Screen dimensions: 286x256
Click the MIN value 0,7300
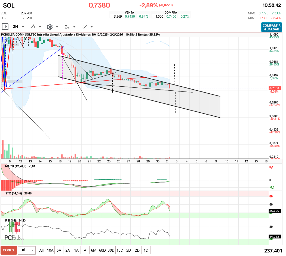point(263,18)
